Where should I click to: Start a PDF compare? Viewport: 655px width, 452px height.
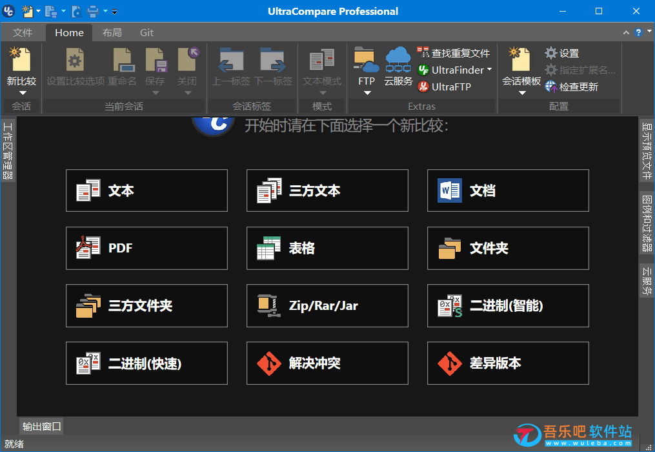coord(146,248)
